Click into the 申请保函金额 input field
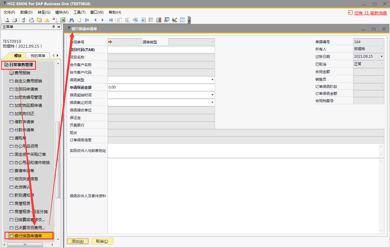The width and height of the screenshot is (390, 248). pos(161,87)
